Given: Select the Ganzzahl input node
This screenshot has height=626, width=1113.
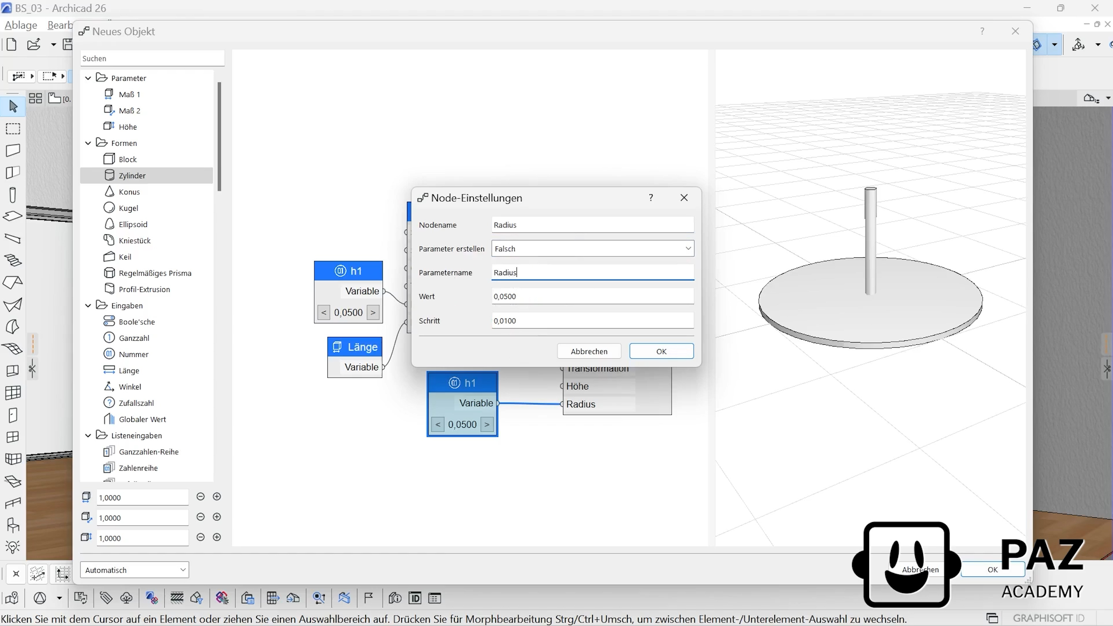Looking at the screenshot, I should pyautogui.click(x=134, y=338).
